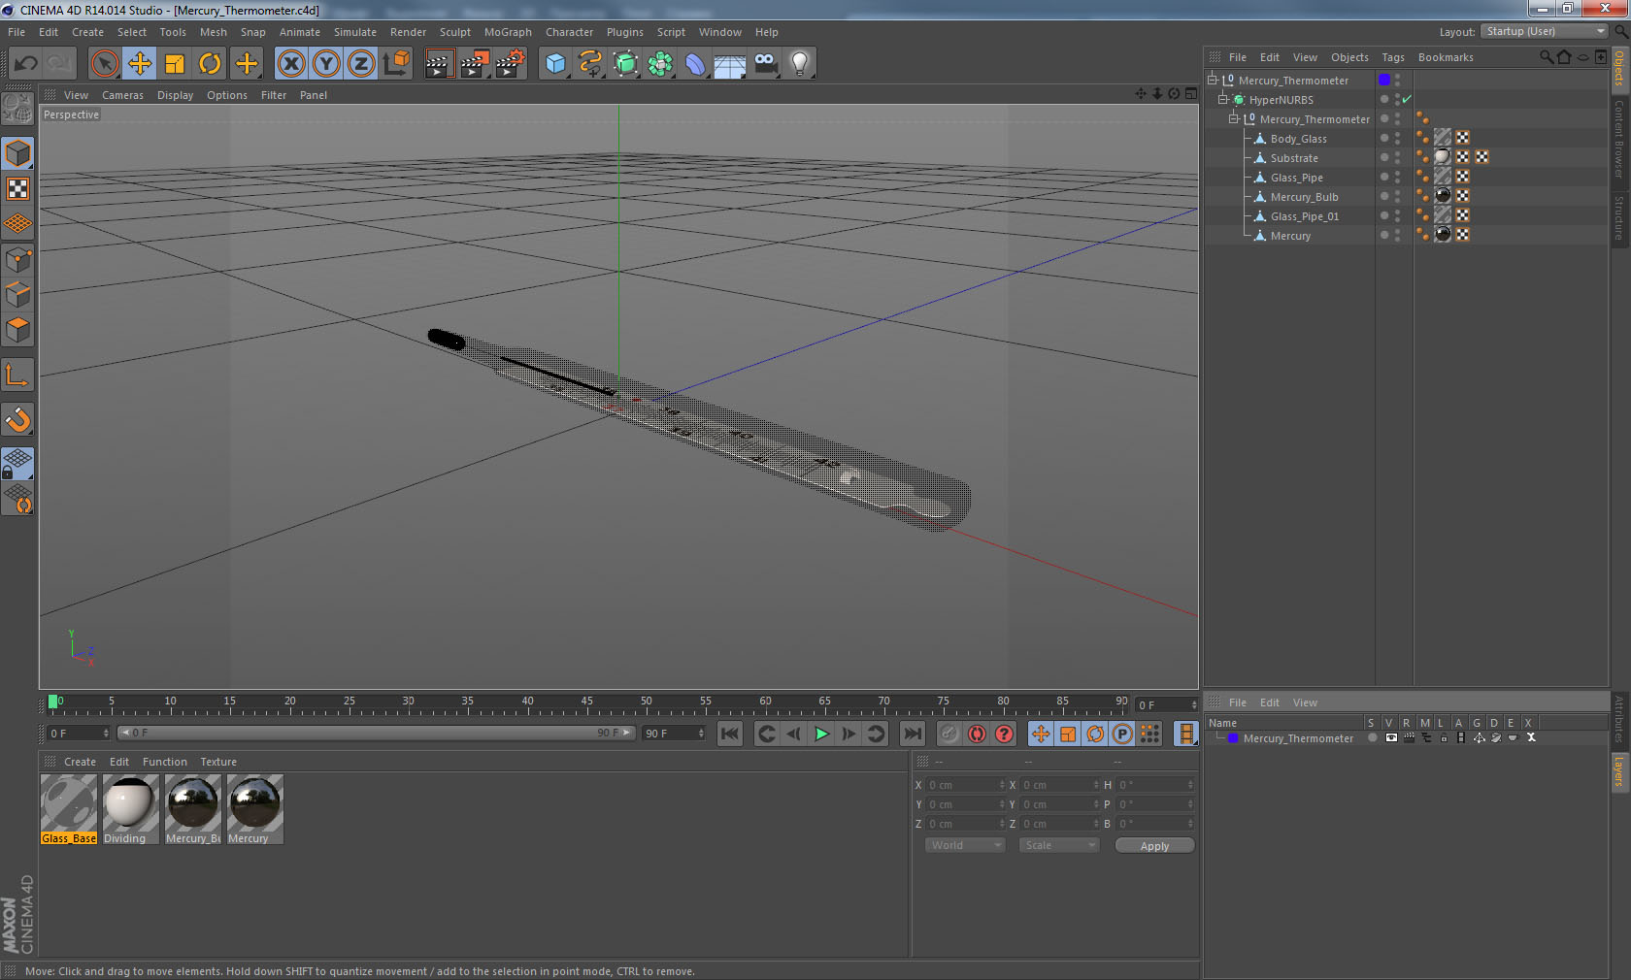The image size is (1631, 980).
Task: Open the floor environment icon
Action: click(x=730, y=64)
